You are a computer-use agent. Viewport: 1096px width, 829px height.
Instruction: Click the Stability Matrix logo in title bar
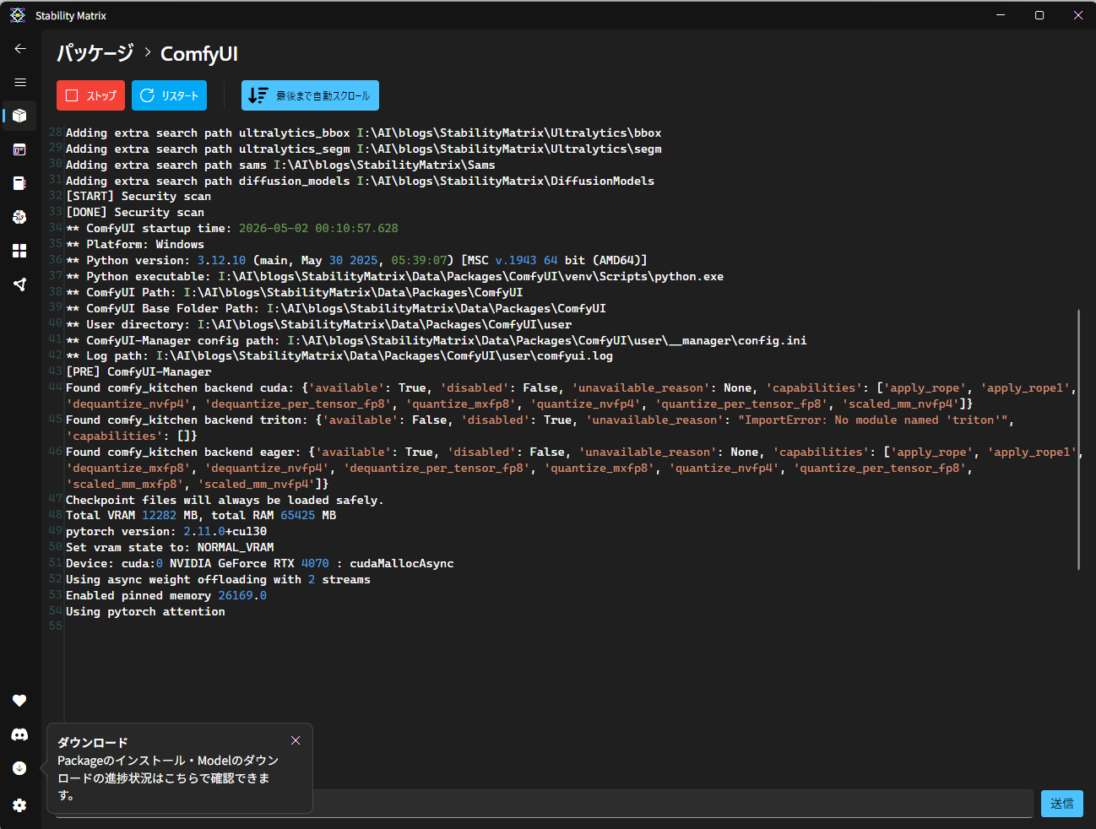pyautogui.click(x=18, y=15)
